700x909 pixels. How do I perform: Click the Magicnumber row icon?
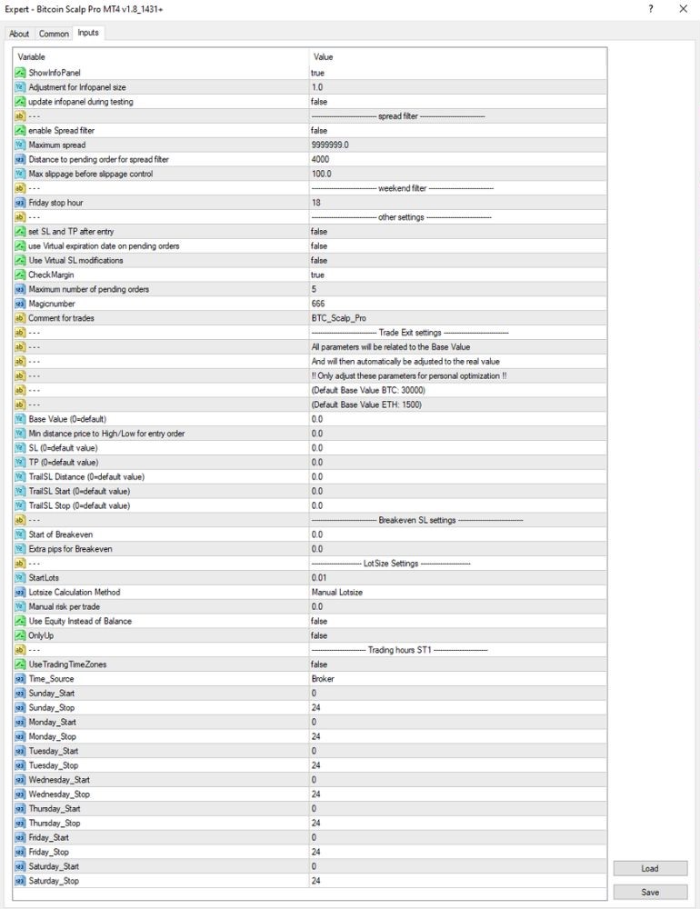(20, 304)
